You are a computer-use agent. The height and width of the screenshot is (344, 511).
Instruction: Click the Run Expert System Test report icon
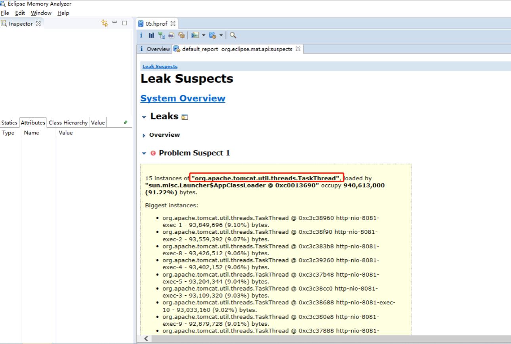(194, 36)
